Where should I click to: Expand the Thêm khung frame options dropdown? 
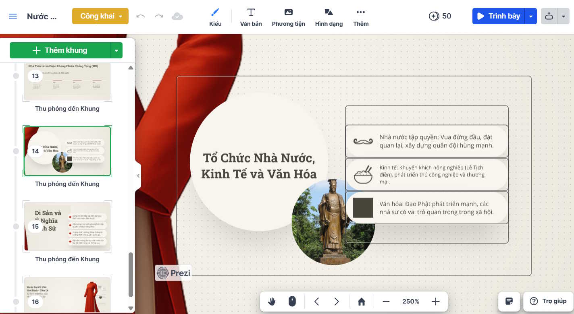pos(116,50)
